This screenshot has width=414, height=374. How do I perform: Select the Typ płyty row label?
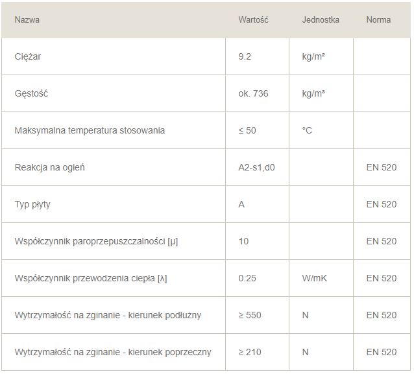tap(32, 204)
